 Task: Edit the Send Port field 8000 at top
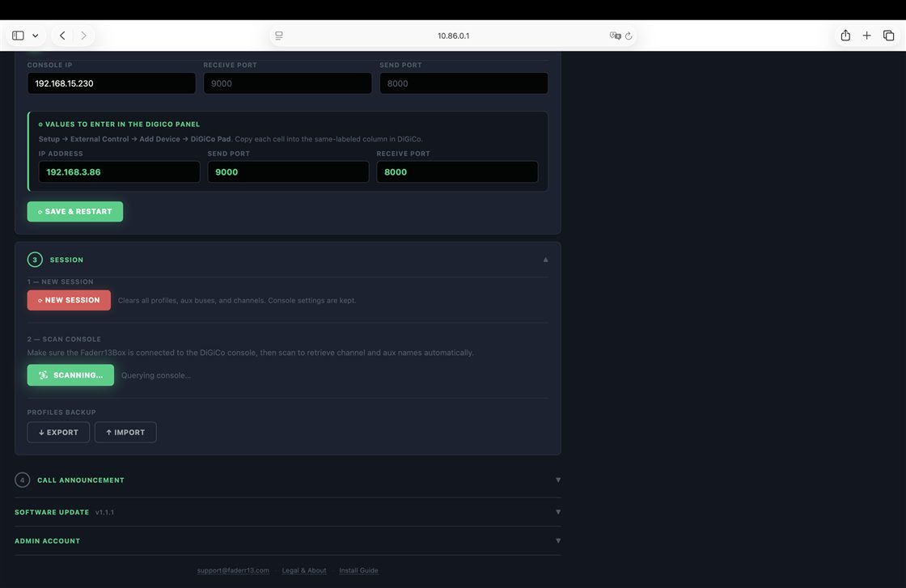pos(464,83)
